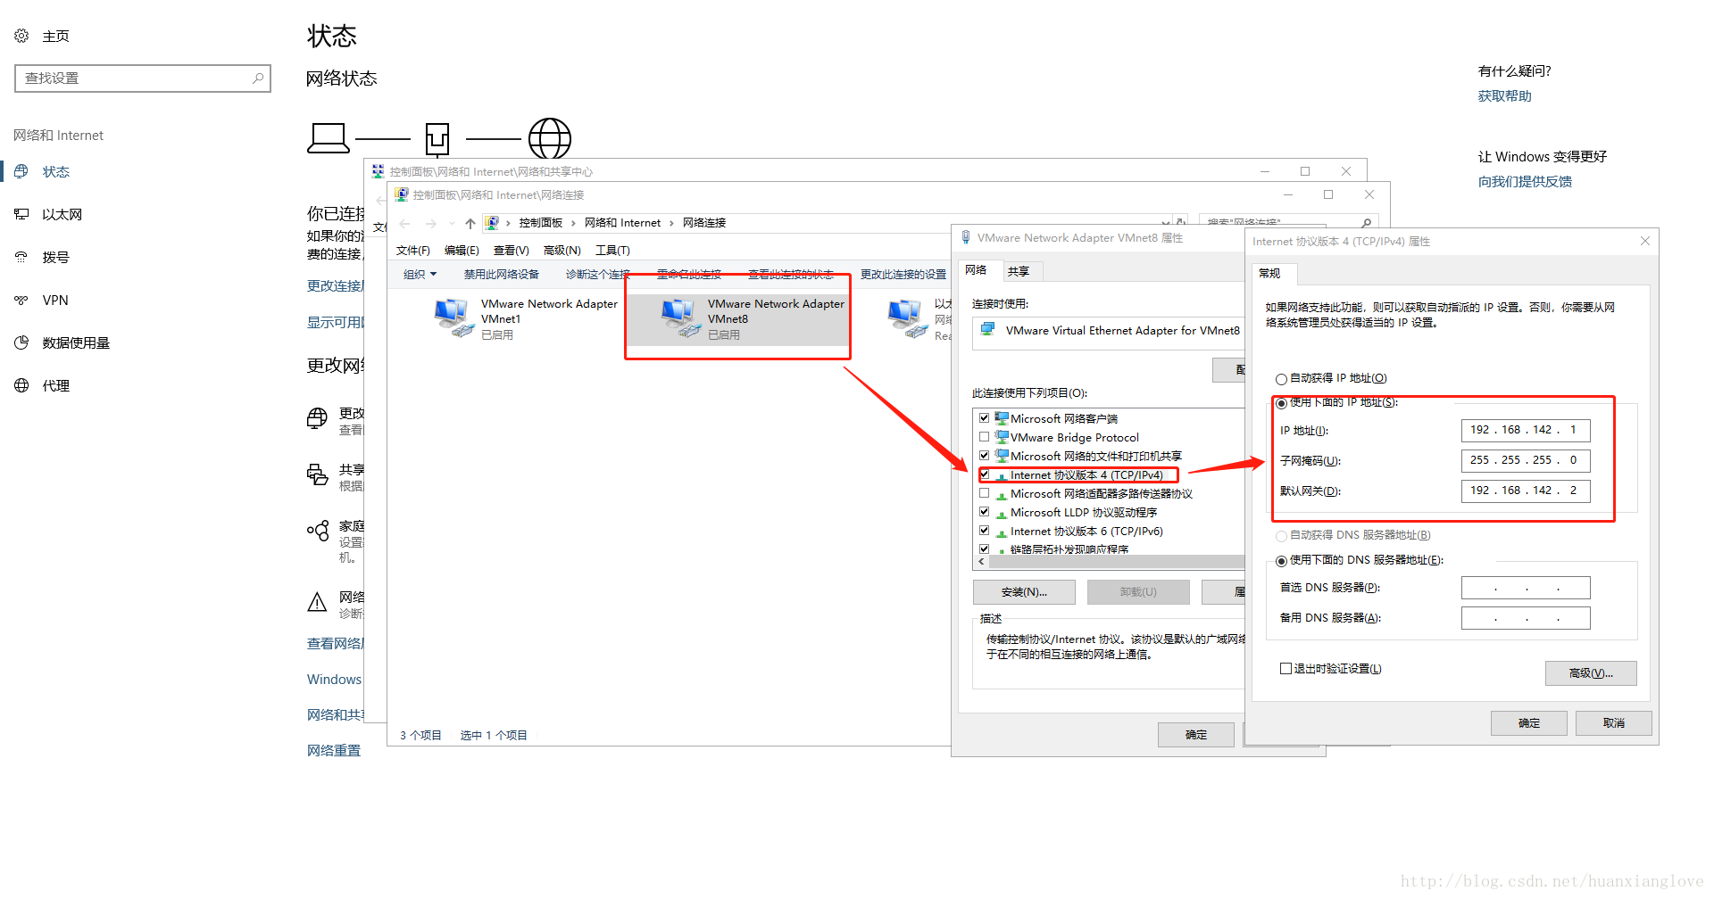Click 安装(N)... button
The width and height of the screenshot is (1714, 899).
click(1024, 592)
